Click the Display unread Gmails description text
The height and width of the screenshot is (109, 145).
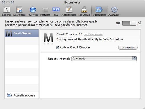pos(90,39)
